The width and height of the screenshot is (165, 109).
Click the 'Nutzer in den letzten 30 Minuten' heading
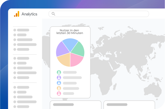point(70,32)
